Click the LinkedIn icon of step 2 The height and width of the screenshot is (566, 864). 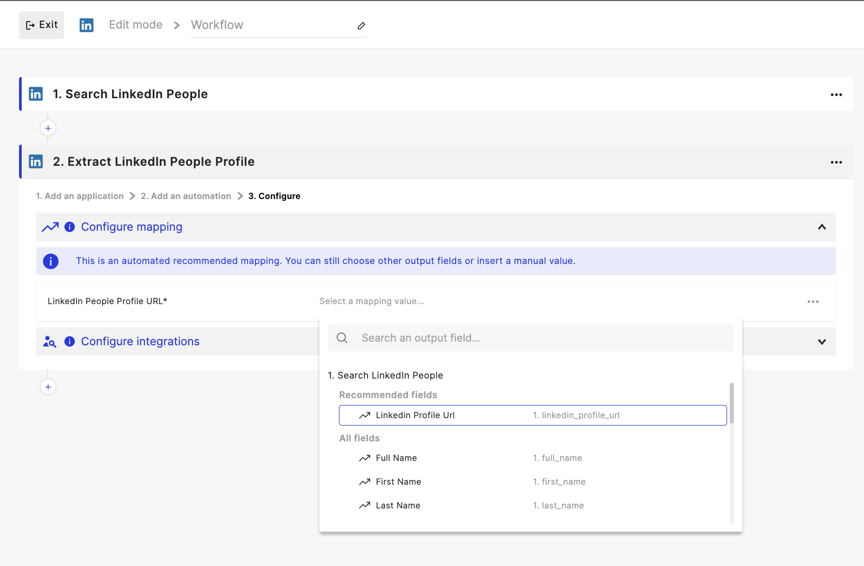[x=36, y=162]
